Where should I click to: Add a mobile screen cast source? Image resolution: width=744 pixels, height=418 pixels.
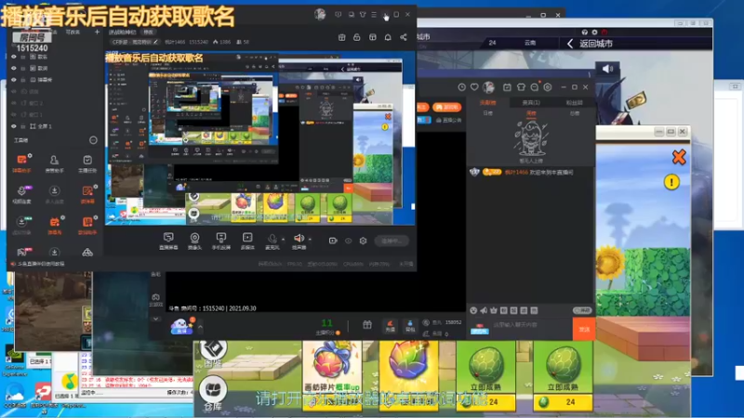coord(221,241)
